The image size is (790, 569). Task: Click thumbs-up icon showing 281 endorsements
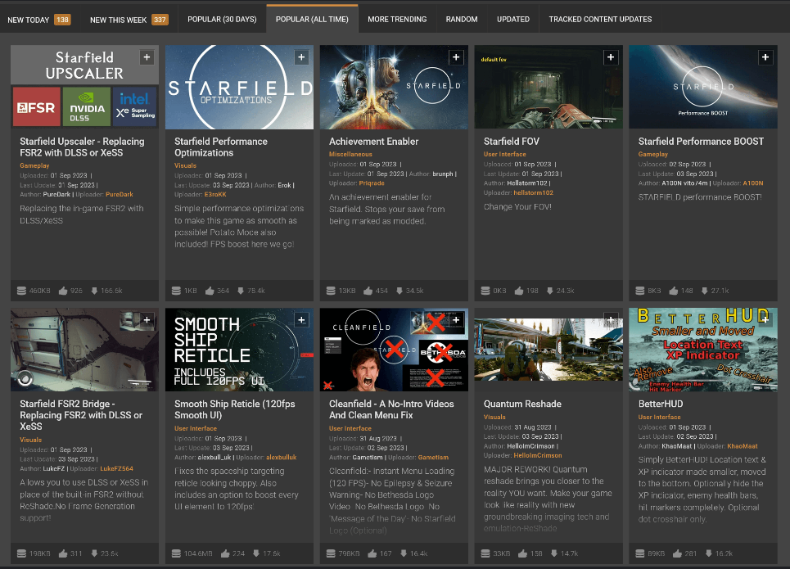[x=678, y=553]
